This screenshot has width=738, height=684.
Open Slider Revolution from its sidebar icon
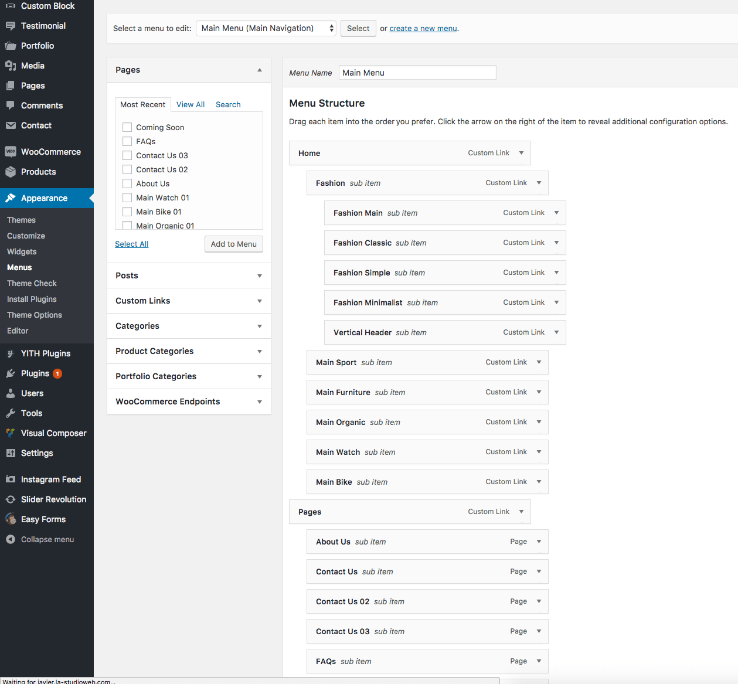pos(11,499)
